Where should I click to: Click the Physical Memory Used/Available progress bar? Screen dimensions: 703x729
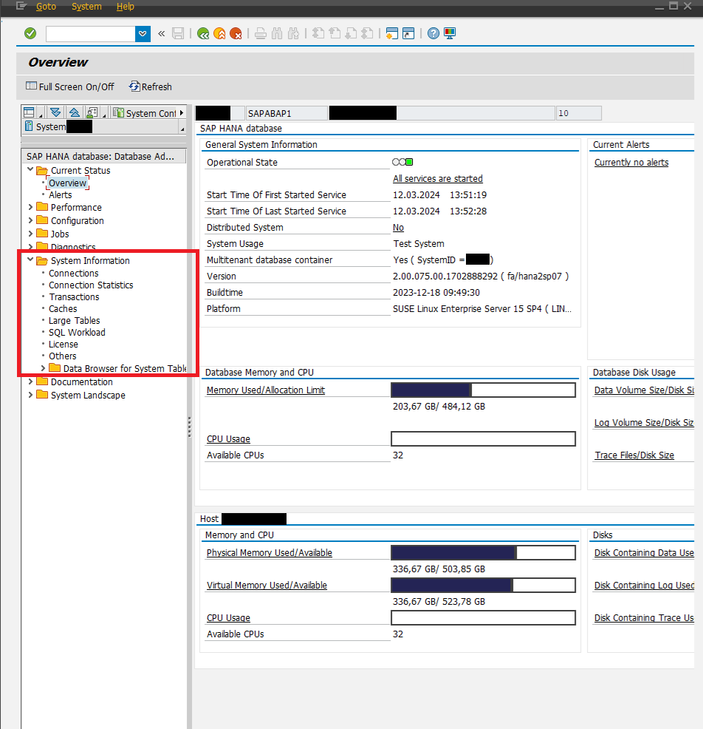click(x=484, y=553)
